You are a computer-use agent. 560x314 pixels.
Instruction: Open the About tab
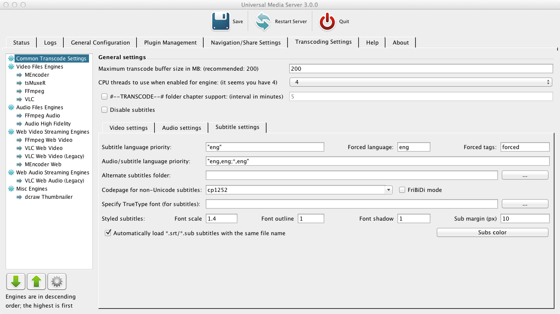[x=401, y=42]
